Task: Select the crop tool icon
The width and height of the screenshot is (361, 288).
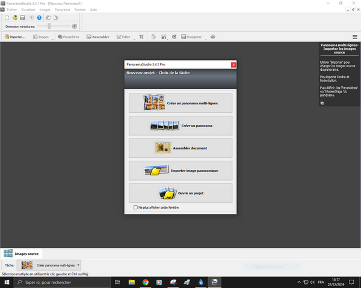Action: (x=141, y=37)
